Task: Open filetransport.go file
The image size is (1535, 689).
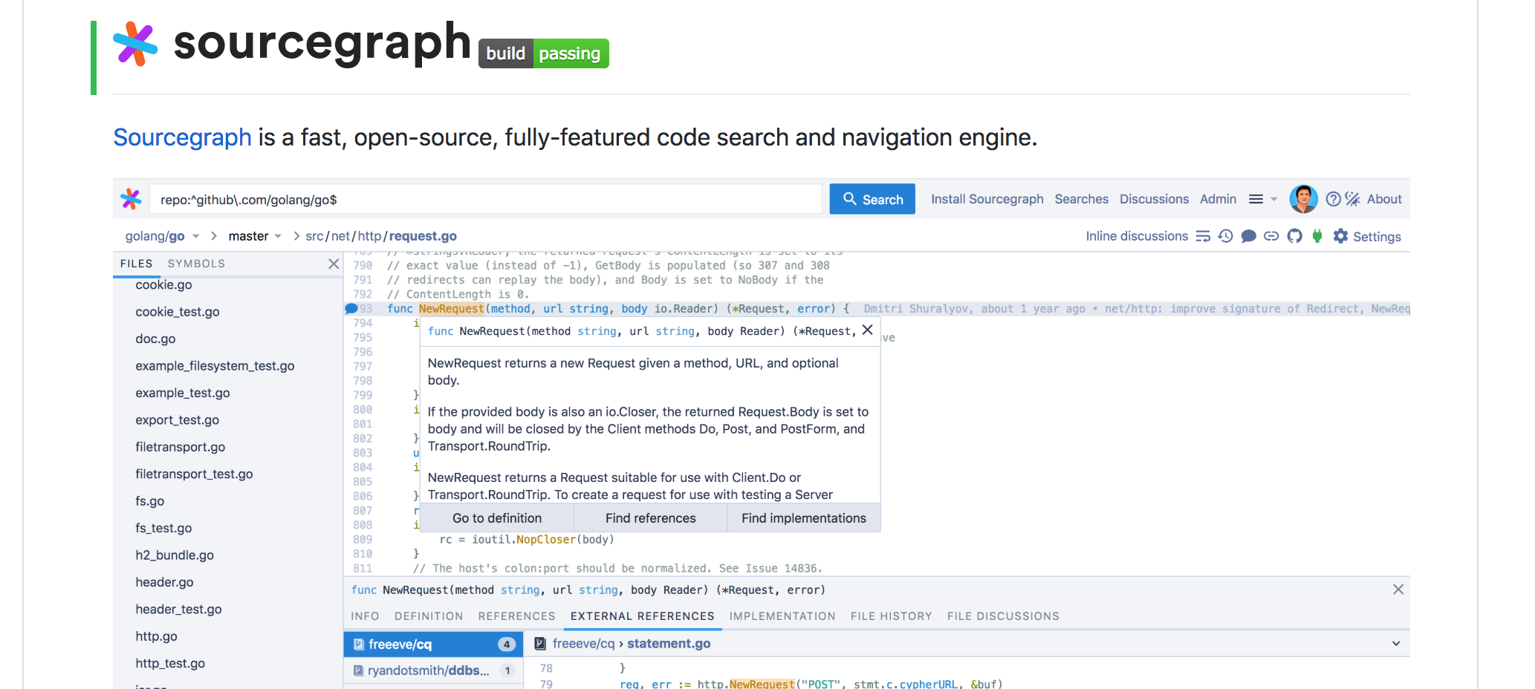Action: [180, 447]
